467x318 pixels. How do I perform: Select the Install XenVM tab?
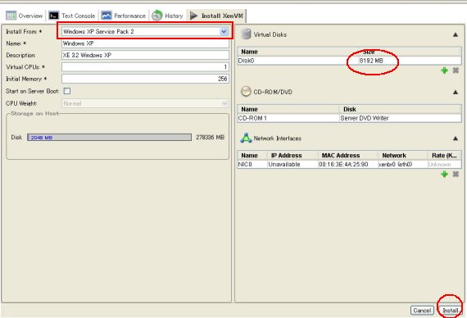click(216, 16)
